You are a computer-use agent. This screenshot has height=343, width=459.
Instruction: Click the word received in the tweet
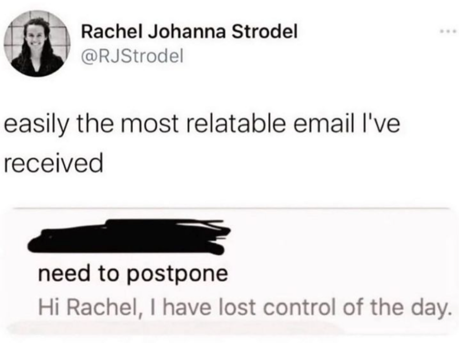click(x=54, y=163)
